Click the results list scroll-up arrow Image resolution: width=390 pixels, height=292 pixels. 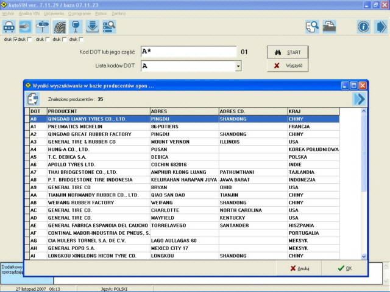(364, 111)
